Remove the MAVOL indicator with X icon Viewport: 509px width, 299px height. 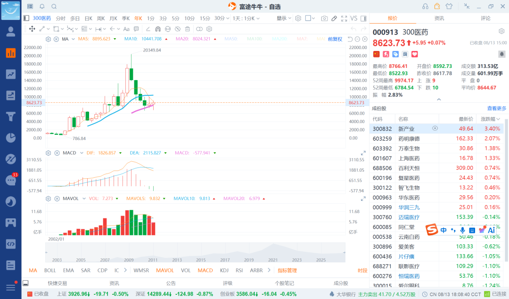coord(57,199)
